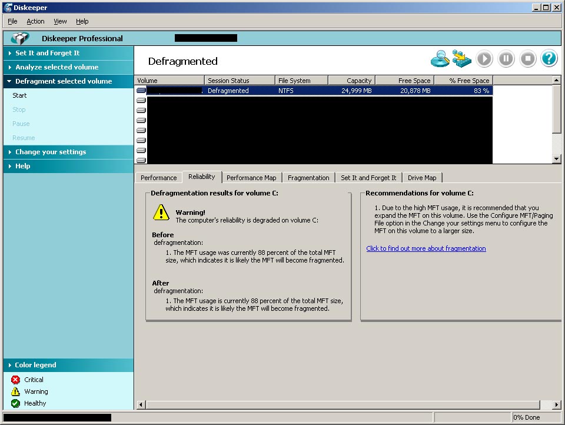Click the NTFS file system cell
Image resolution: width=565 pixels, height=425 pixels.
pos(286,91)
